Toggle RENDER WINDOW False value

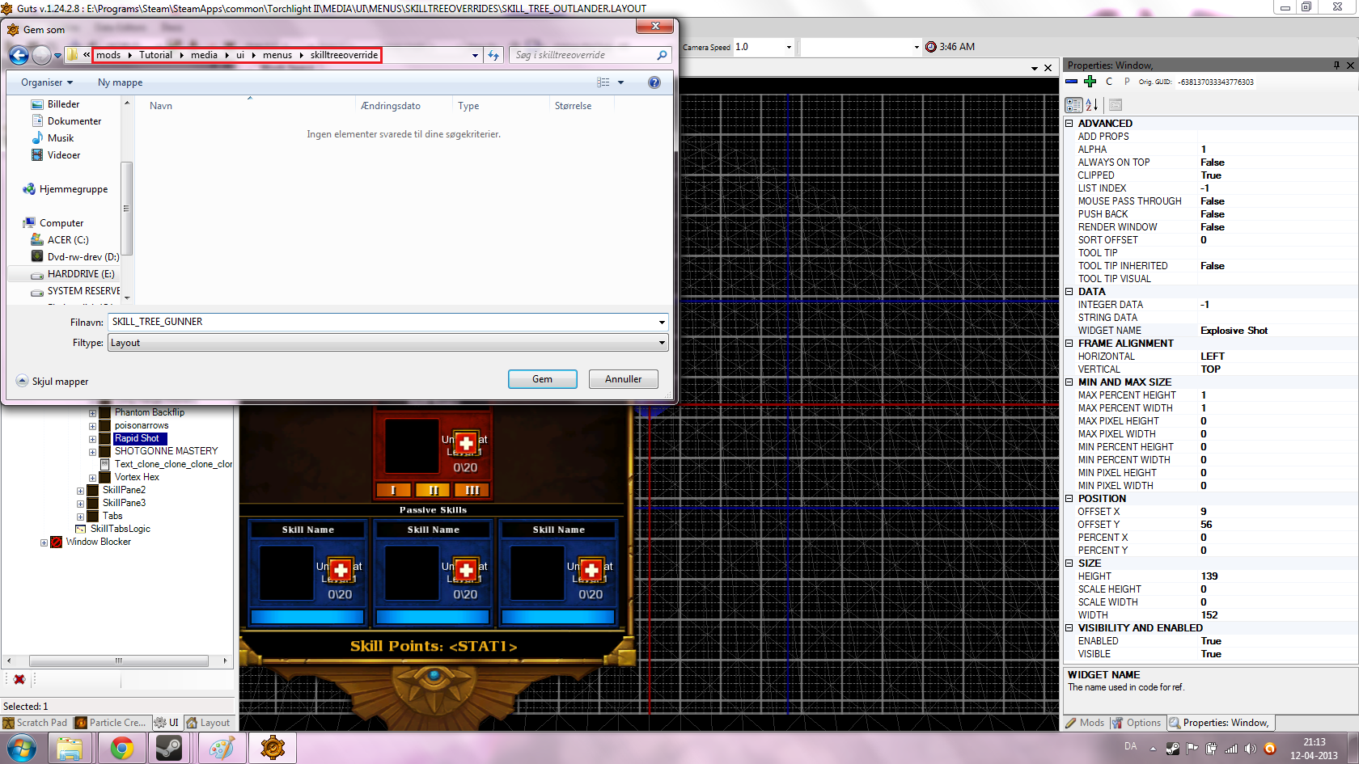coord(1212,227)
